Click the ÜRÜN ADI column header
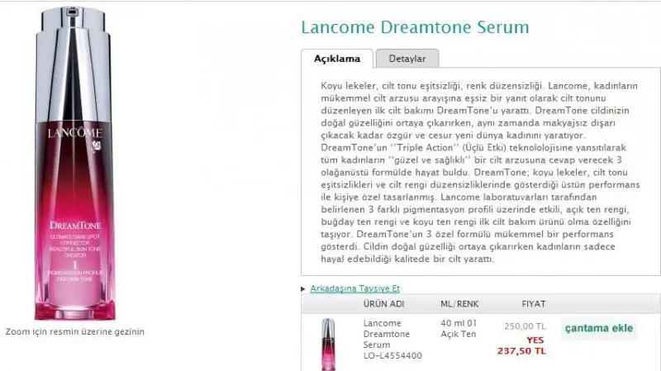661x371 pixels. (383, 303)
